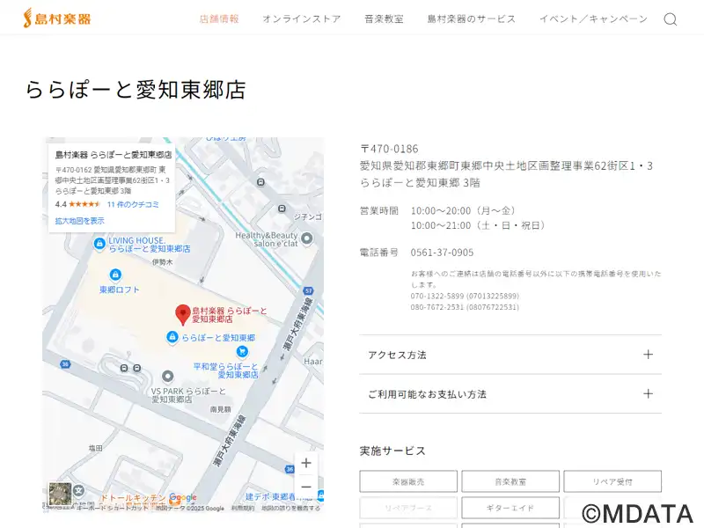Click the 平和堂 shopping cart marker icon
Image resolution: width=704 pixels, height=528 pixels.
coord(242,351)
